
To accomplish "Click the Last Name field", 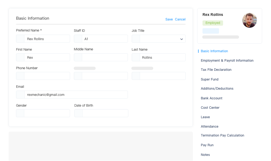I will click(x=159, y=57).
